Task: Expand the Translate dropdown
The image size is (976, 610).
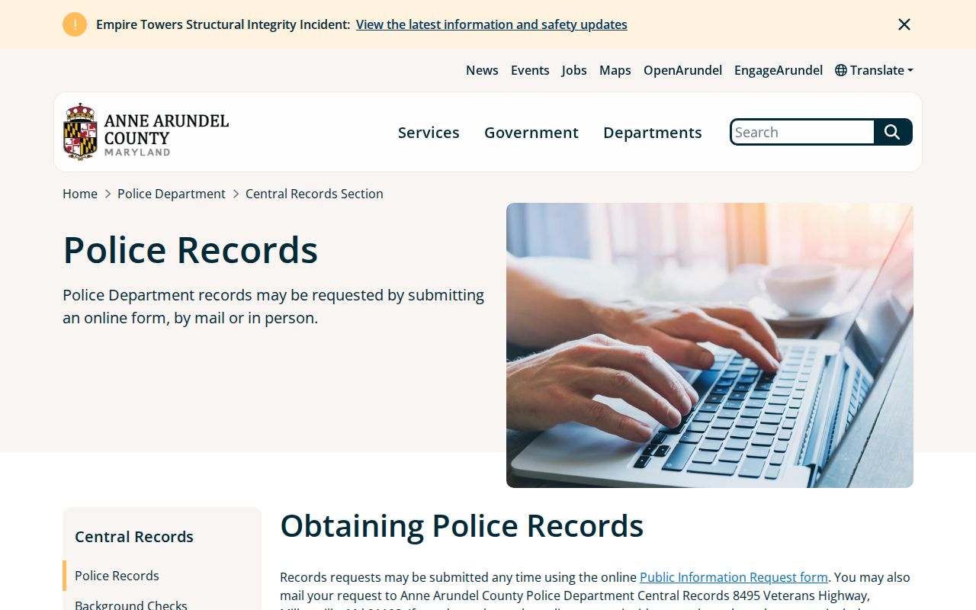Action: click(x=875, y=70)
